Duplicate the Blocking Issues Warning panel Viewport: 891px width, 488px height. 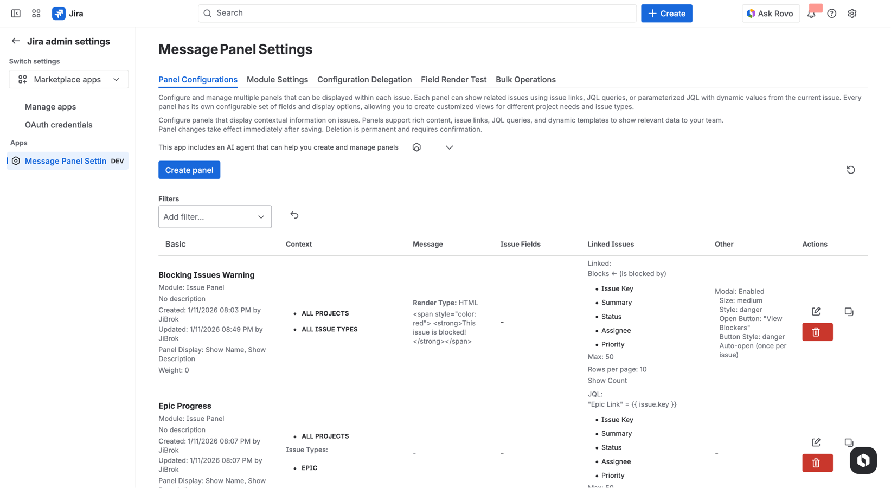(x=849, y=311)
